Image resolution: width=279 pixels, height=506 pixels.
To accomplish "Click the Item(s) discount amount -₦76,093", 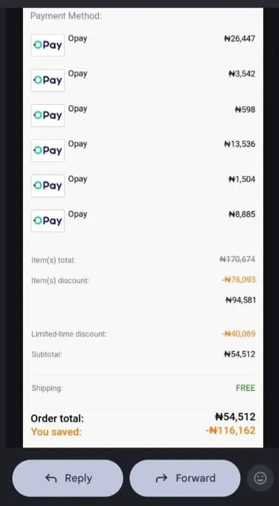I will click(239, 279).
